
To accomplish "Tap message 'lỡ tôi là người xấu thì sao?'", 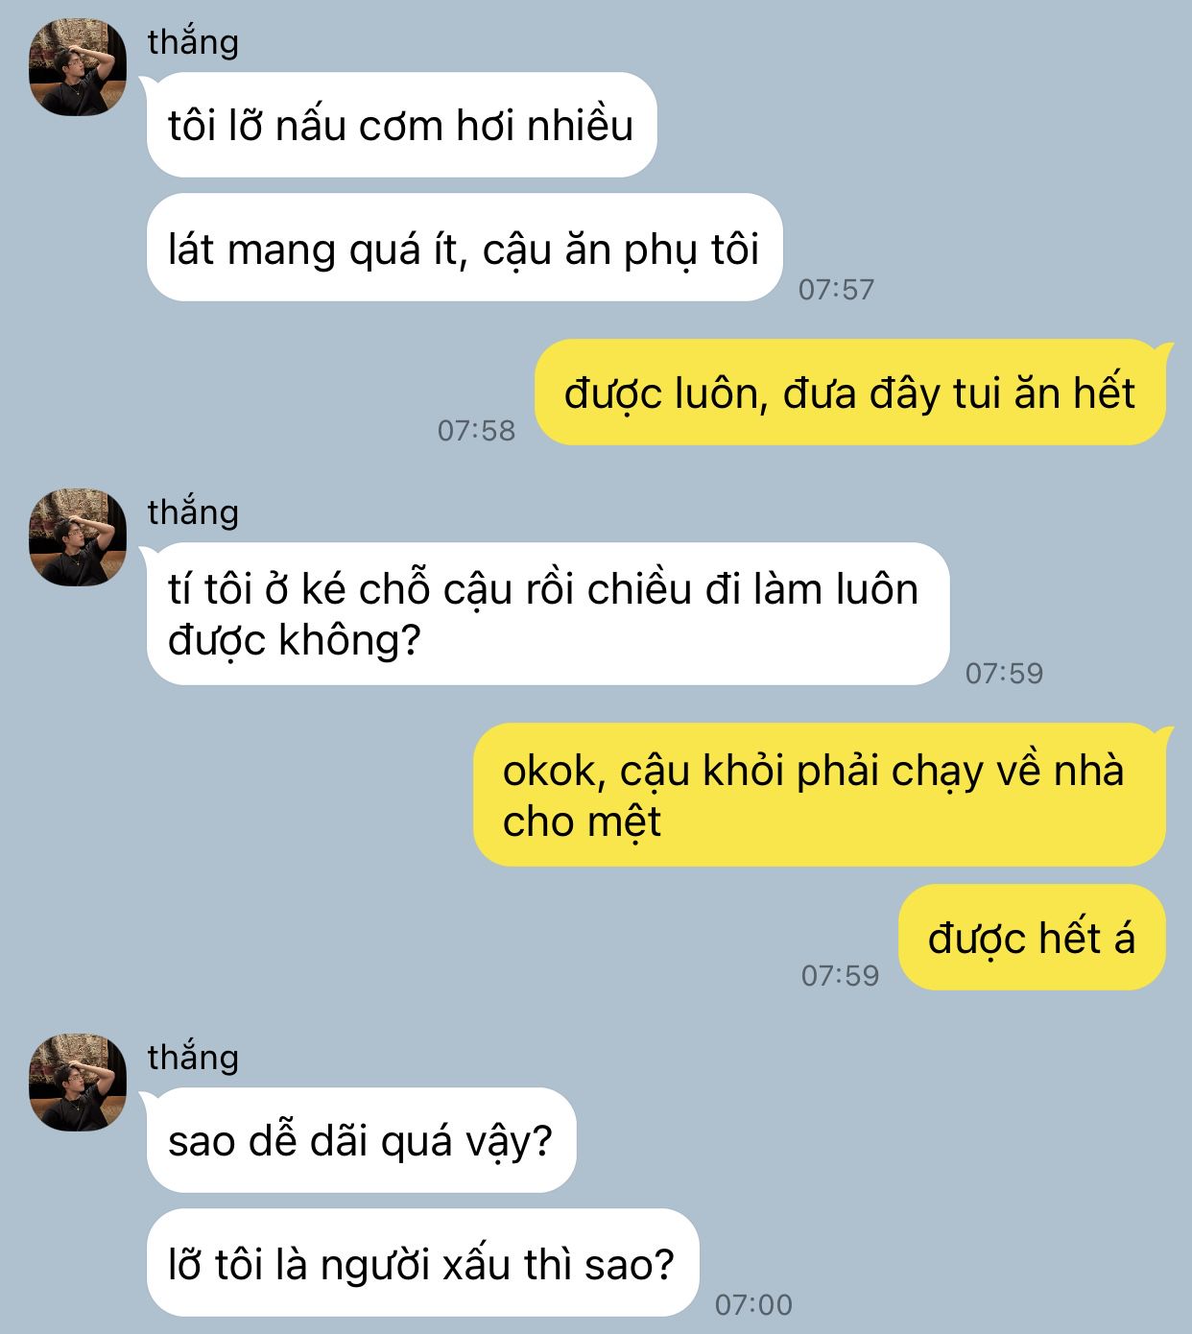I will [422, 1263].
